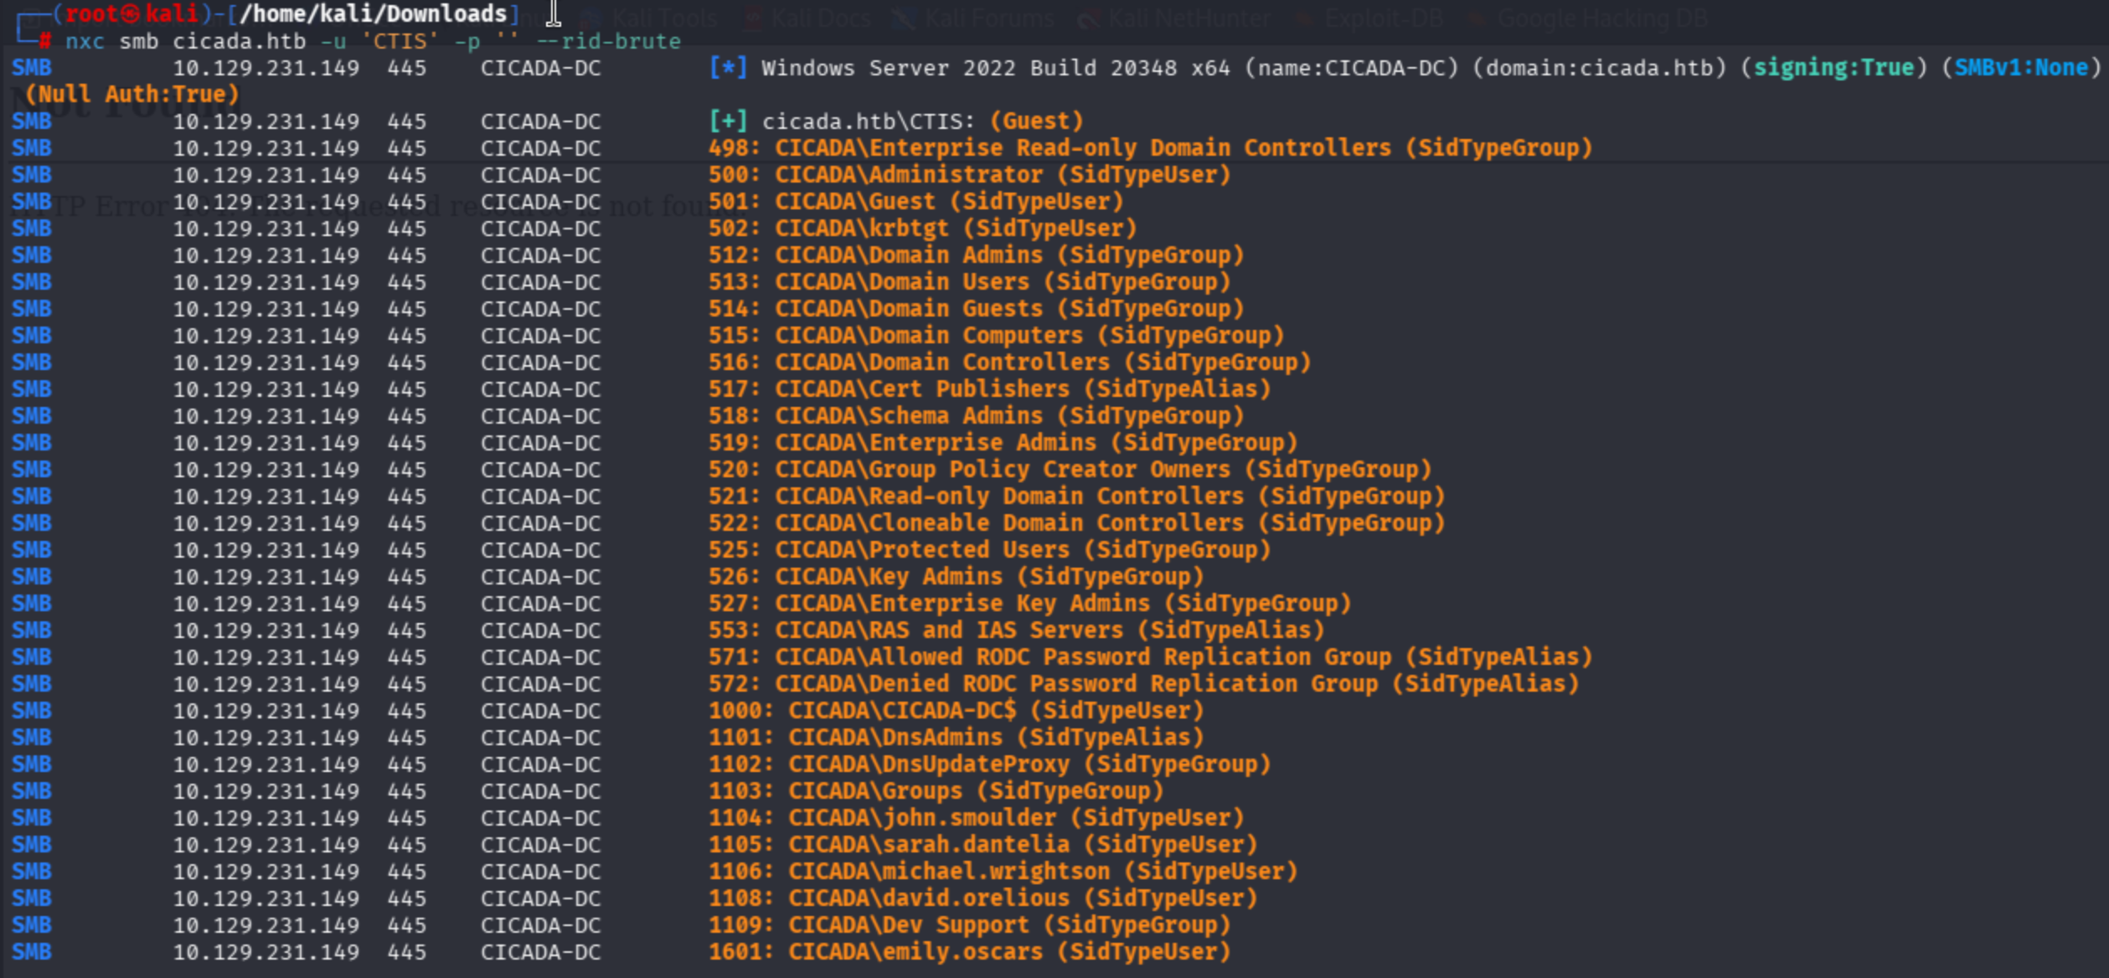Viewport: 2109px width, 978px height.
Task: Click the faint Kali Forums bookmark
Action: click(x=988, y=18)
